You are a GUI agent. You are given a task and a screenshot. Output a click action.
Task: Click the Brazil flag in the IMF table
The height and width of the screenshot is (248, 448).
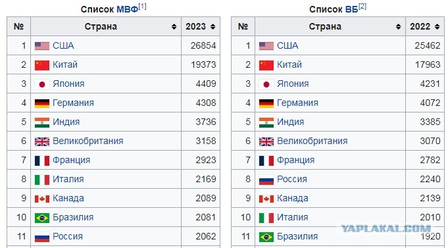[42, 218]
